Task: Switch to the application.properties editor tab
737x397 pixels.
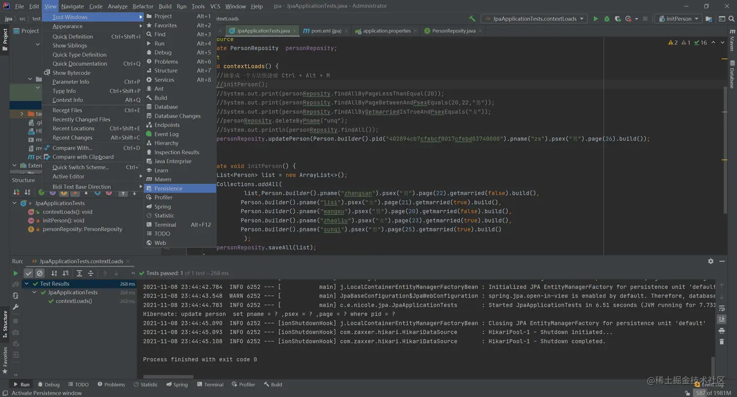Action: point(386,31)
